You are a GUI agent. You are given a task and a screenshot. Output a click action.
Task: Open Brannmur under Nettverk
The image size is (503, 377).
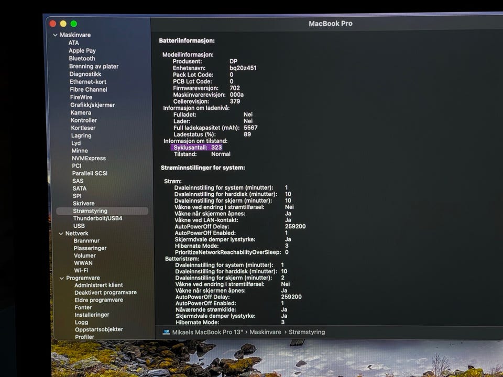pyautogui.click(x=86, y=241)
